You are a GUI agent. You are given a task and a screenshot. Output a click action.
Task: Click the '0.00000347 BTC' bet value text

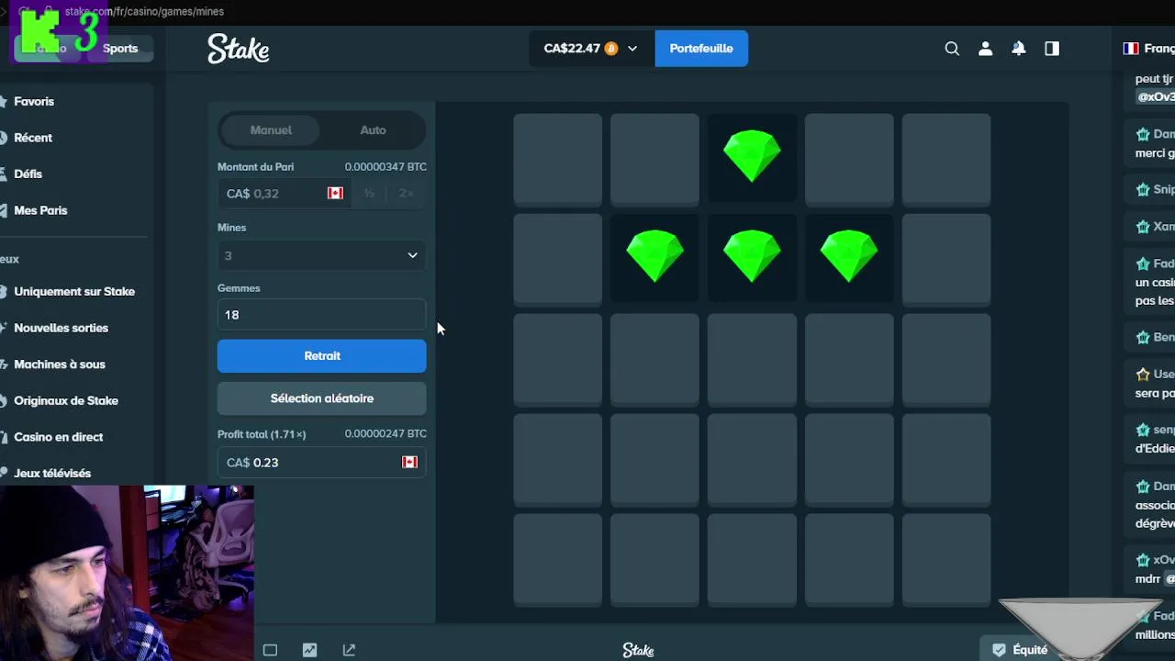(386, 167)
